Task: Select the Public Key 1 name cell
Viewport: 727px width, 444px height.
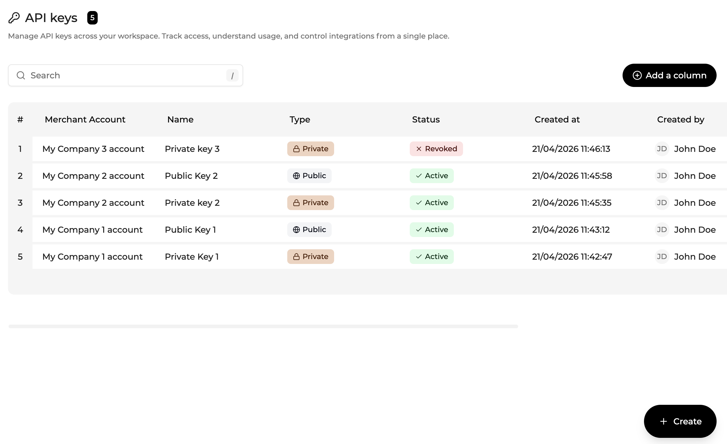Action: 190,230
